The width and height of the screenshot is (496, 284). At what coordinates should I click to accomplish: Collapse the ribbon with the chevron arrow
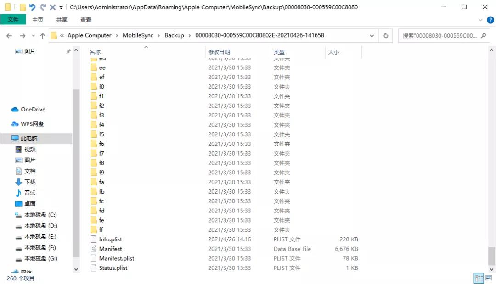click(480, 19)
